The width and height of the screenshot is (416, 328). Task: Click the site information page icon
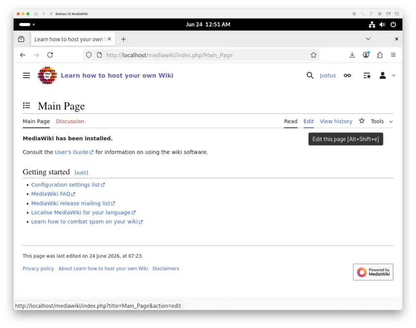click(99, 55)
